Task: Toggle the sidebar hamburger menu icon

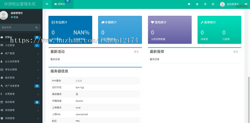Action: [47, 4]
